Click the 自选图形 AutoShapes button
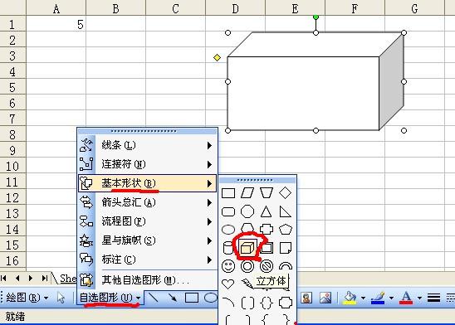The height and width of the screenshot is (325, 455). (x=110, y=298)
